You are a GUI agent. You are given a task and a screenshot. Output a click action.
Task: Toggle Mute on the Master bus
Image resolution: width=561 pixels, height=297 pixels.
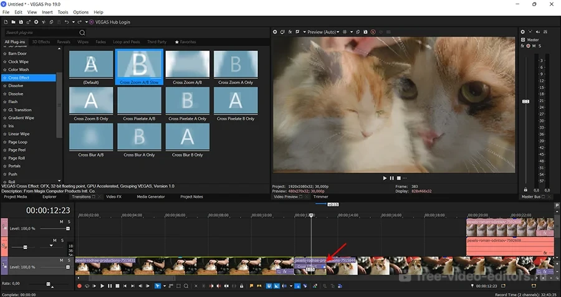[534, 46]
